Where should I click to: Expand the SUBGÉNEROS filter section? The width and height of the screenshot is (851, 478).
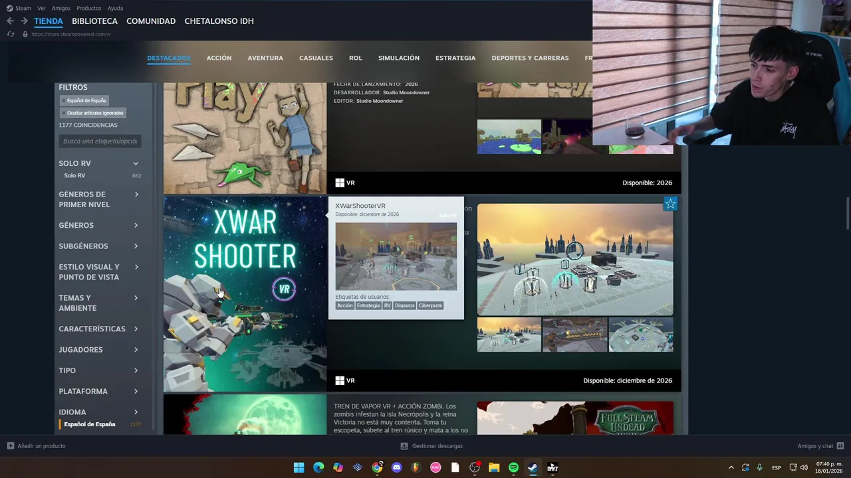136,246
